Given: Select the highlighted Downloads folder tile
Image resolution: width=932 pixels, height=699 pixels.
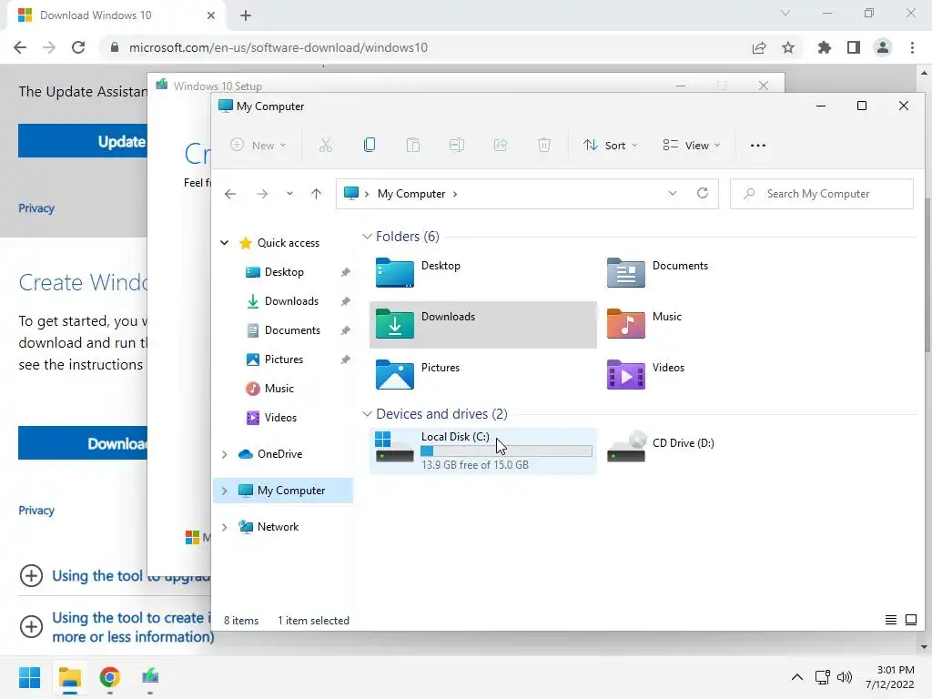Looking at the screenshot, I should click(x=483, y=325).
